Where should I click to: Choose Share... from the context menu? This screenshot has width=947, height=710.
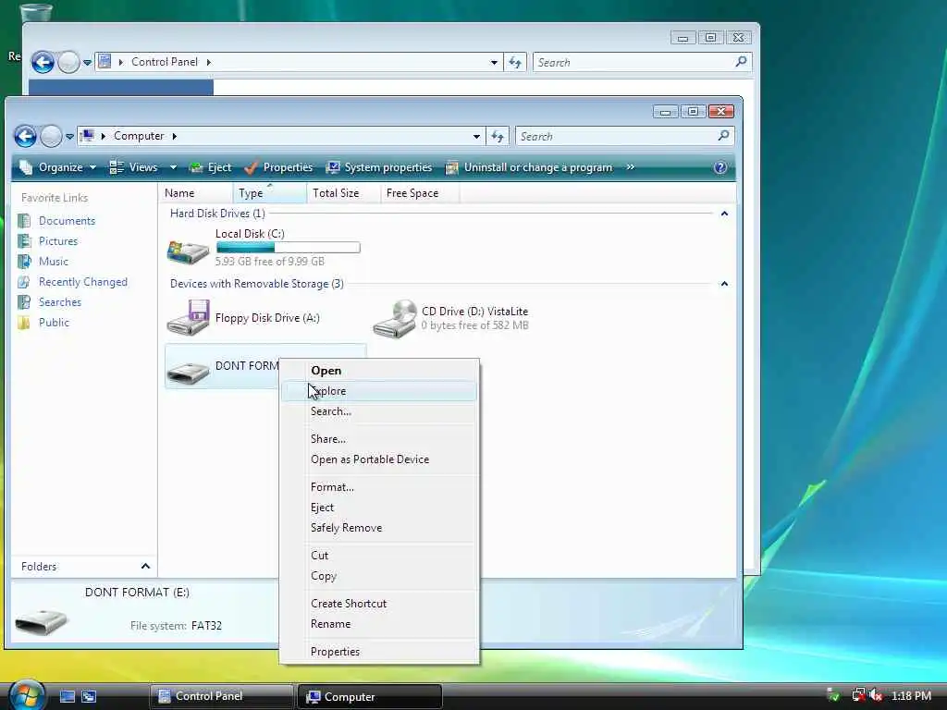point(379,439)
